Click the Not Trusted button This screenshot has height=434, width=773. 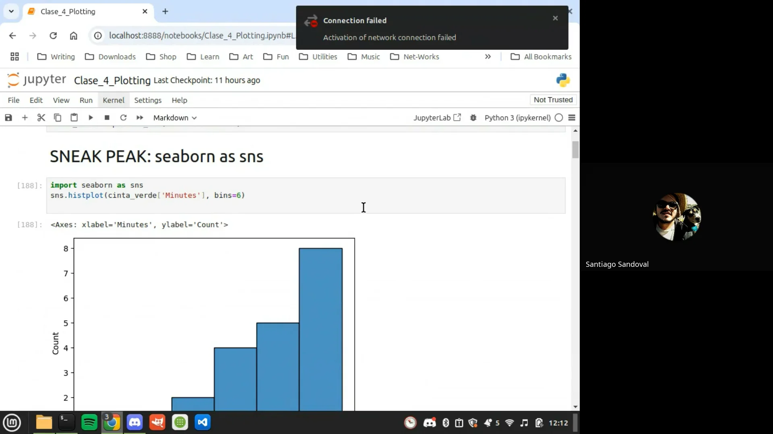[x=553, y=100]
